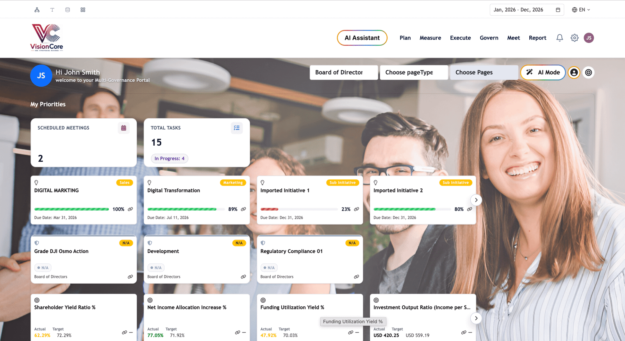Open the database icon in top bar
Screen dimensions: 625x341
click(68, 10)
